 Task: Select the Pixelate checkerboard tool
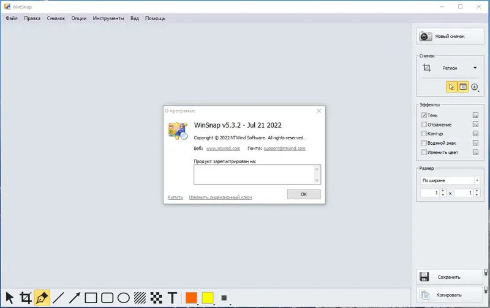[x=156, y=298]
